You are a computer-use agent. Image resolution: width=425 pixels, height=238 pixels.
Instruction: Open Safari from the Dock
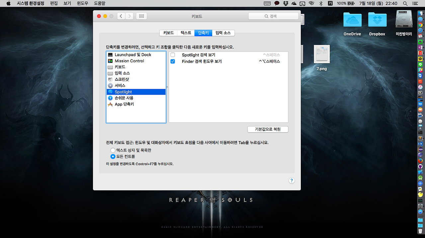click(x=420, y=30)
